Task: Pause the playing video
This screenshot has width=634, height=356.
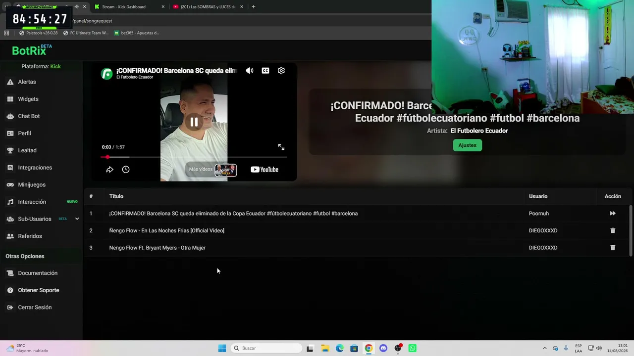Action: click(194, 122)
